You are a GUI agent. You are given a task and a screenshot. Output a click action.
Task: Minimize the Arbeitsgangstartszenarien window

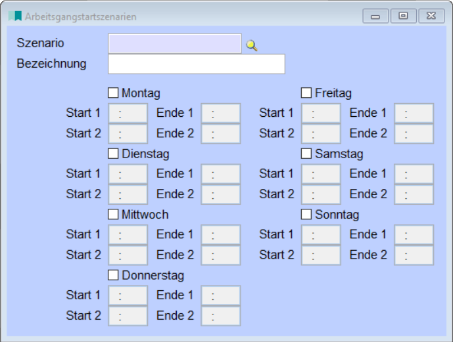click(375, 16)
